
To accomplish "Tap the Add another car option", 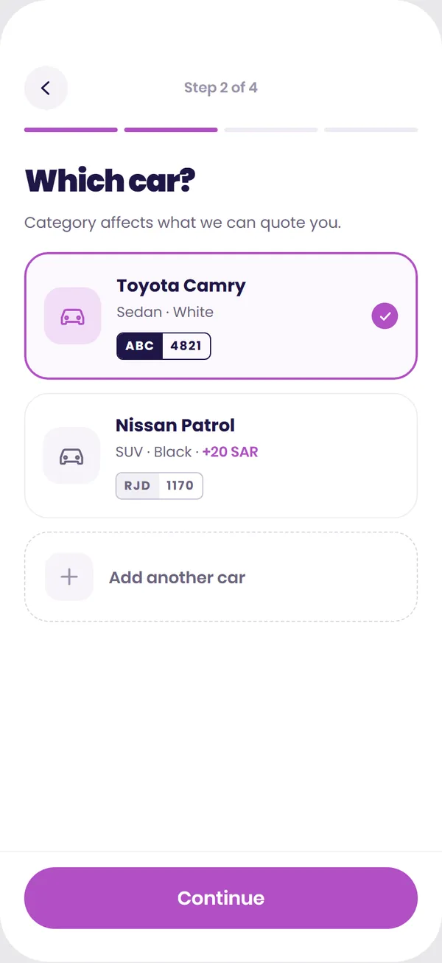I will 221,577.
